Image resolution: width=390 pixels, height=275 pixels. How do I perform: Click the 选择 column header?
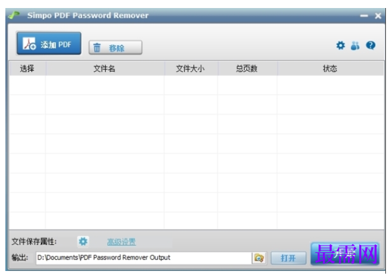pyautogui.click(x=27, y=68)
